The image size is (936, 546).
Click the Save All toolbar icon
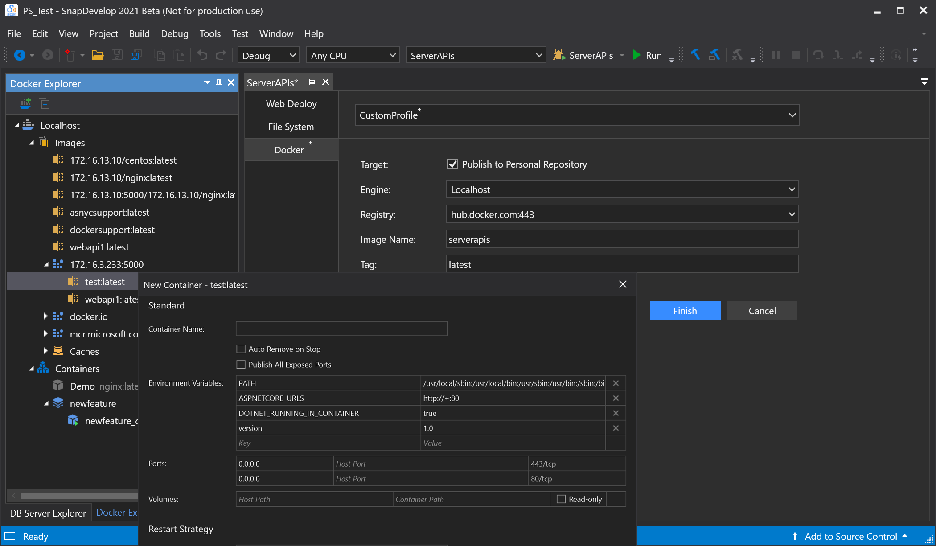pos(136,55)
